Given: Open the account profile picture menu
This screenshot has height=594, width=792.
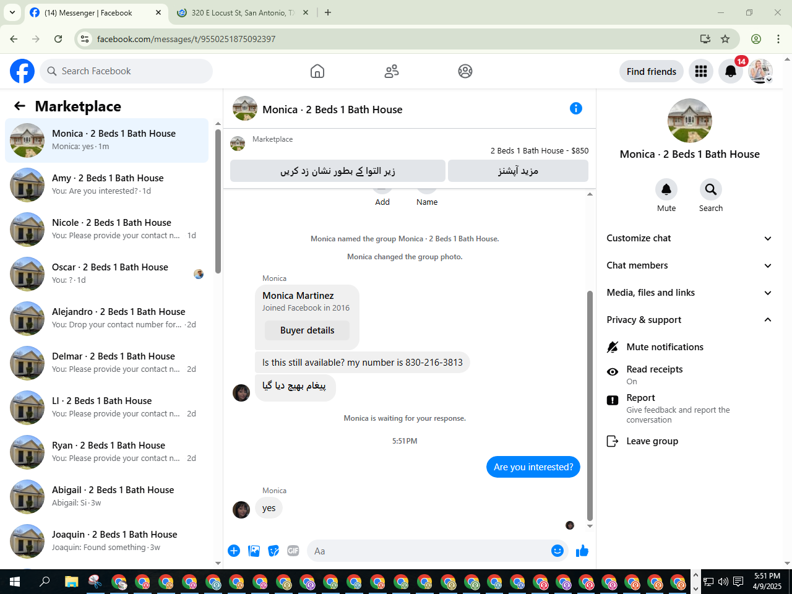Looking at the screenshot, I should tap(760, 71).
